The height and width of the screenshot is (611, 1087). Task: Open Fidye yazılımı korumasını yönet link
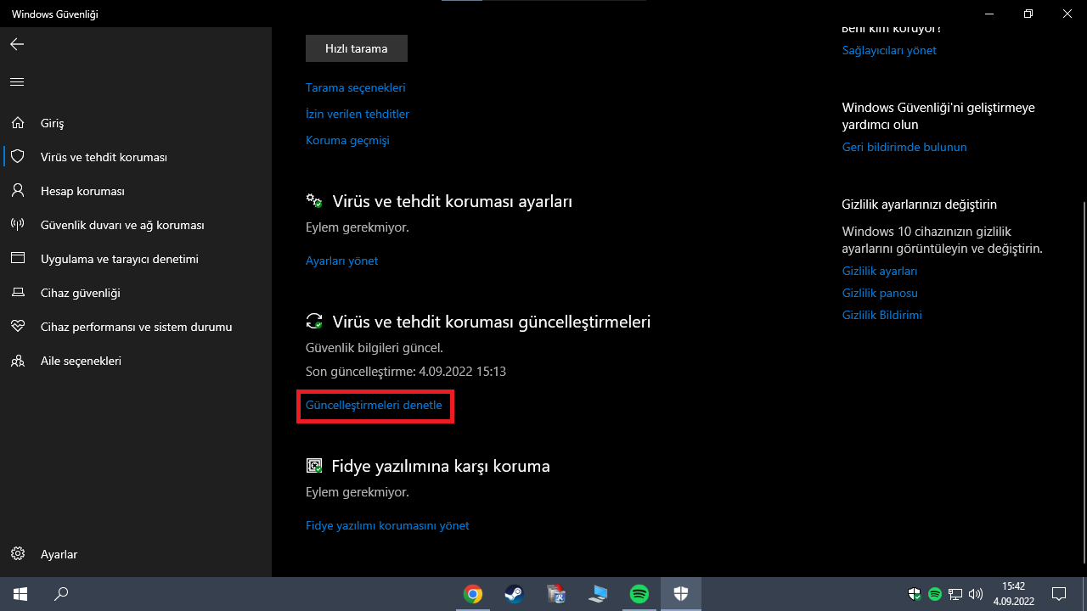pos(387,525)
